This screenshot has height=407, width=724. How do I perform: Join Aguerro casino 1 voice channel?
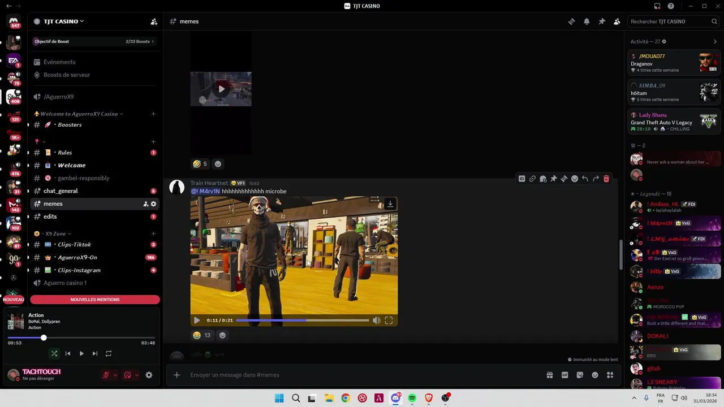tap(94, 283)
